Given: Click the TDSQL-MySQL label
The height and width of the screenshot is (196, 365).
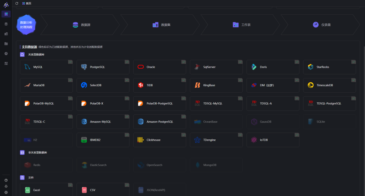Looking at the screenshot, I should coord(213,104).
